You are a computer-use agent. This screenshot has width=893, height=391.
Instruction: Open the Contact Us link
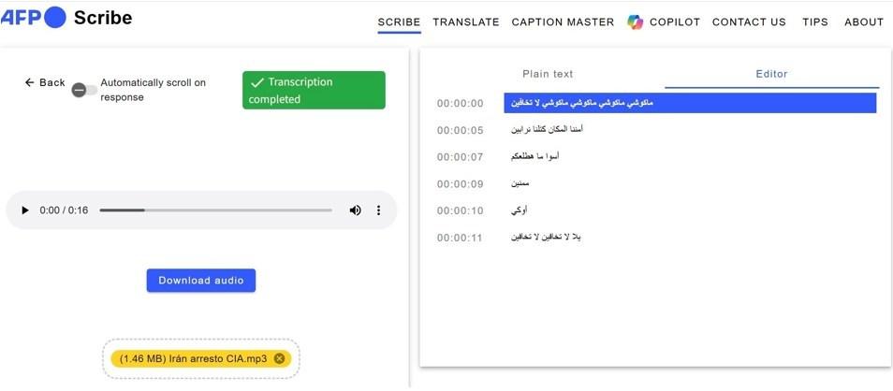pyautogui.click(x=749, y=22)
